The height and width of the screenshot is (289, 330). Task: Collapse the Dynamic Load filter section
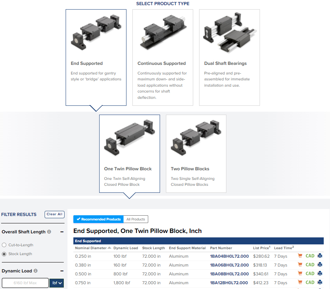[62, 271]
